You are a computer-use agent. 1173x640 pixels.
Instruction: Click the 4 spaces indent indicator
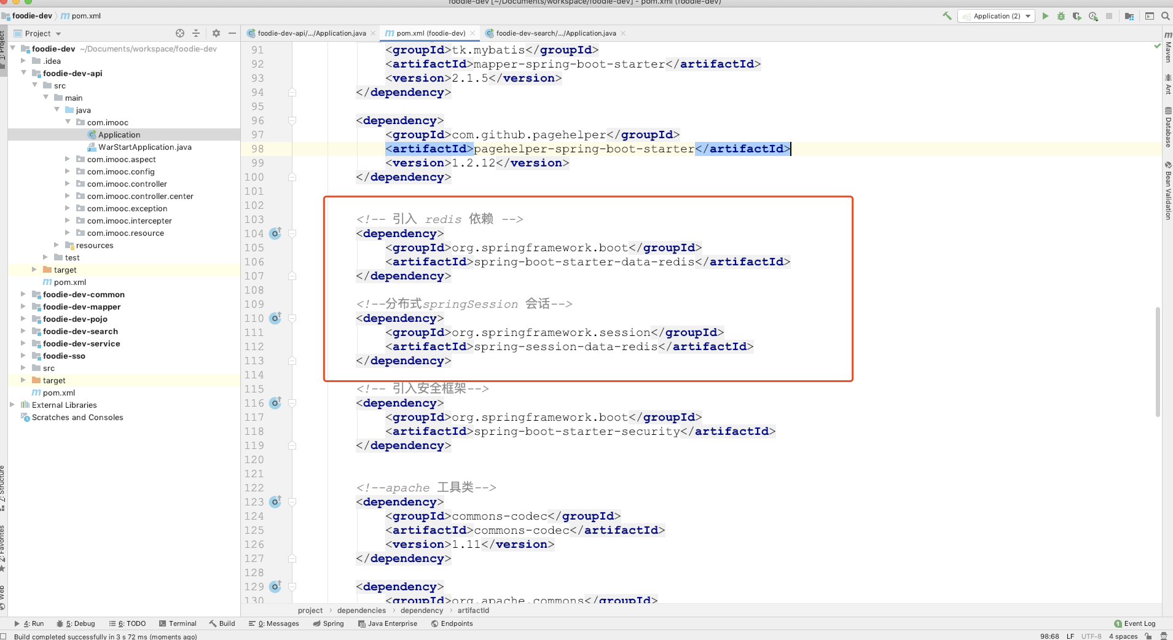[x=1123, y=636]
